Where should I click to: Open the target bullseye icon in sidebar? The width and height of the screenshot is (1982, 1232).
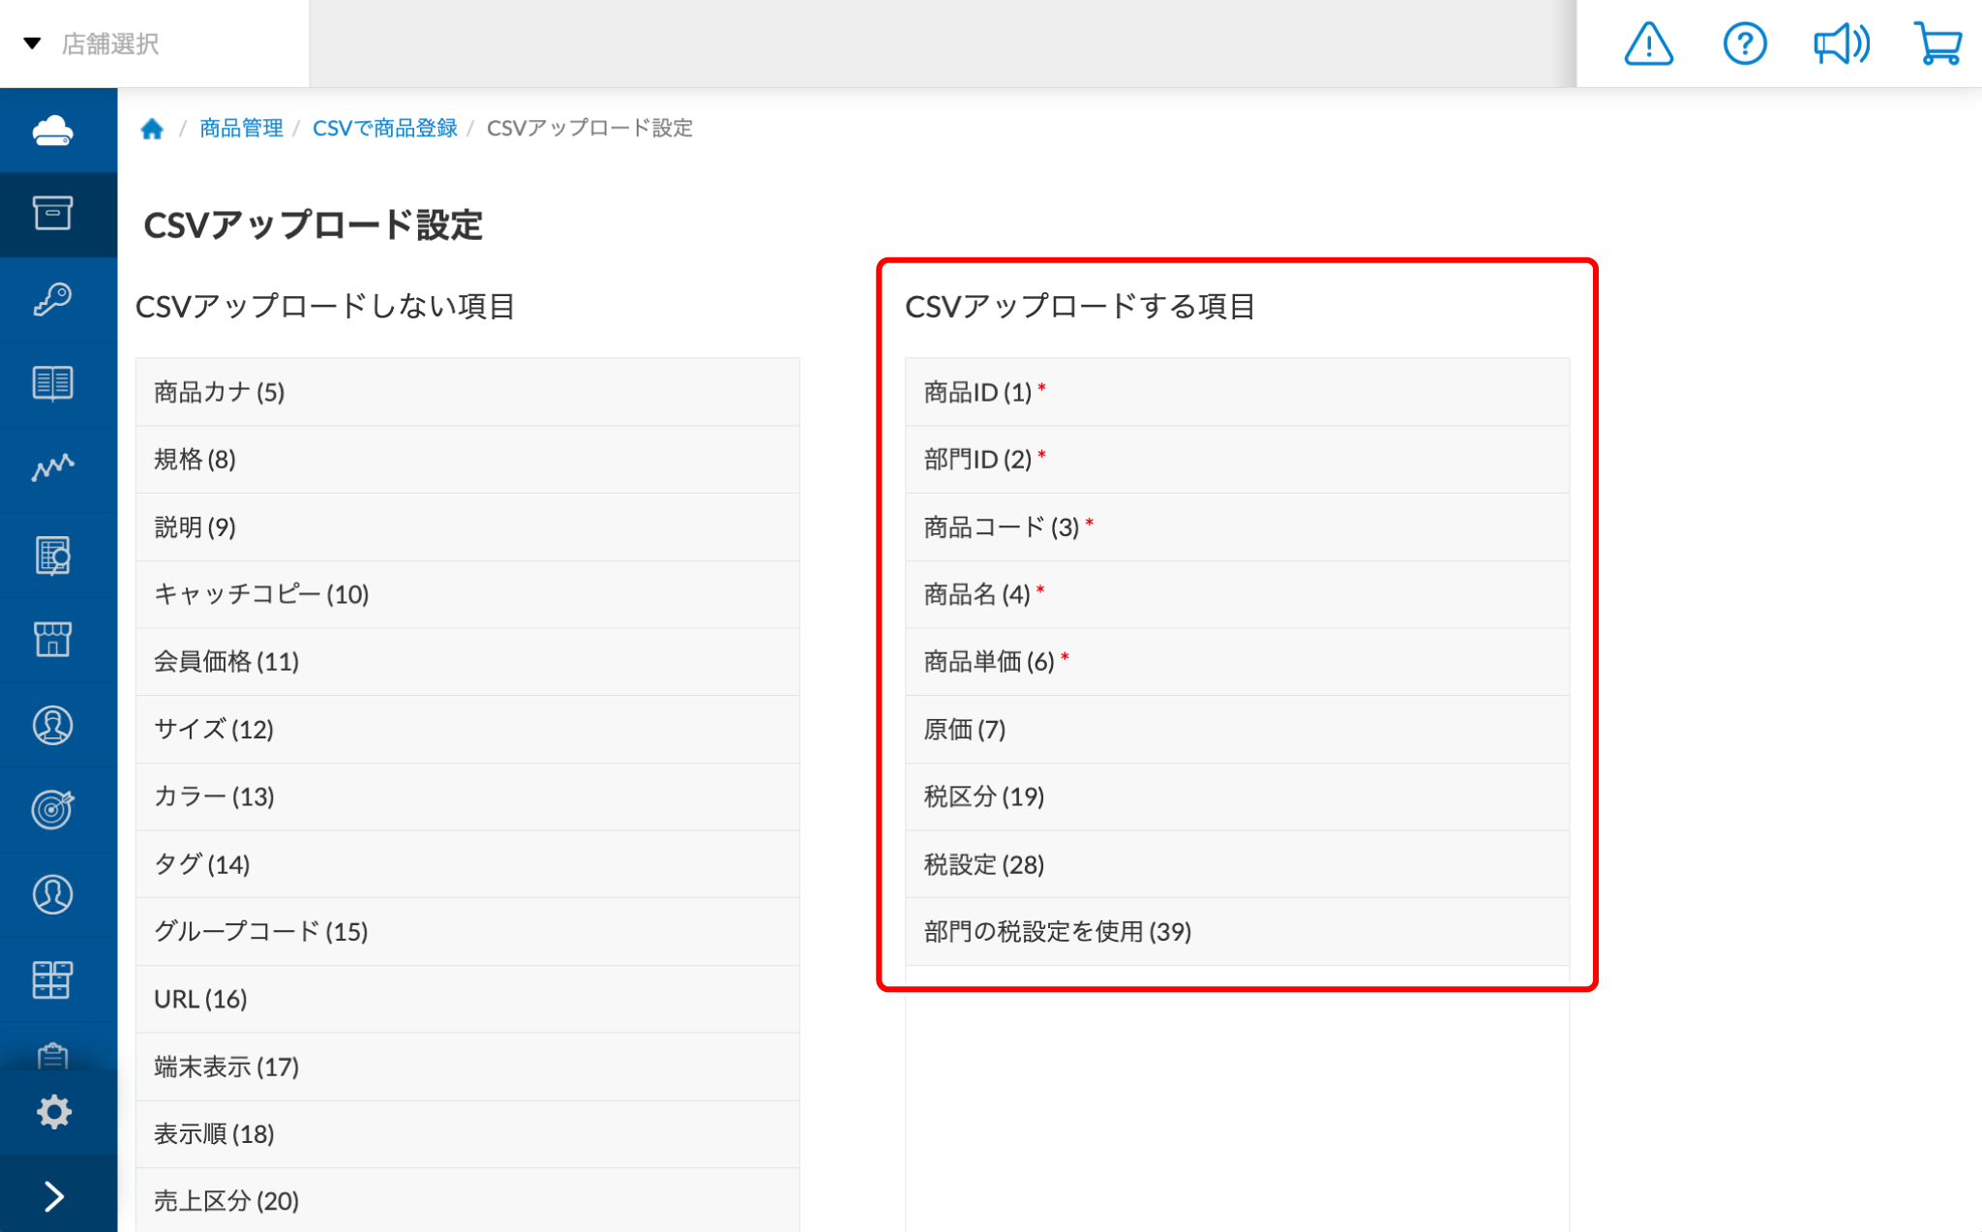(53, 809)
